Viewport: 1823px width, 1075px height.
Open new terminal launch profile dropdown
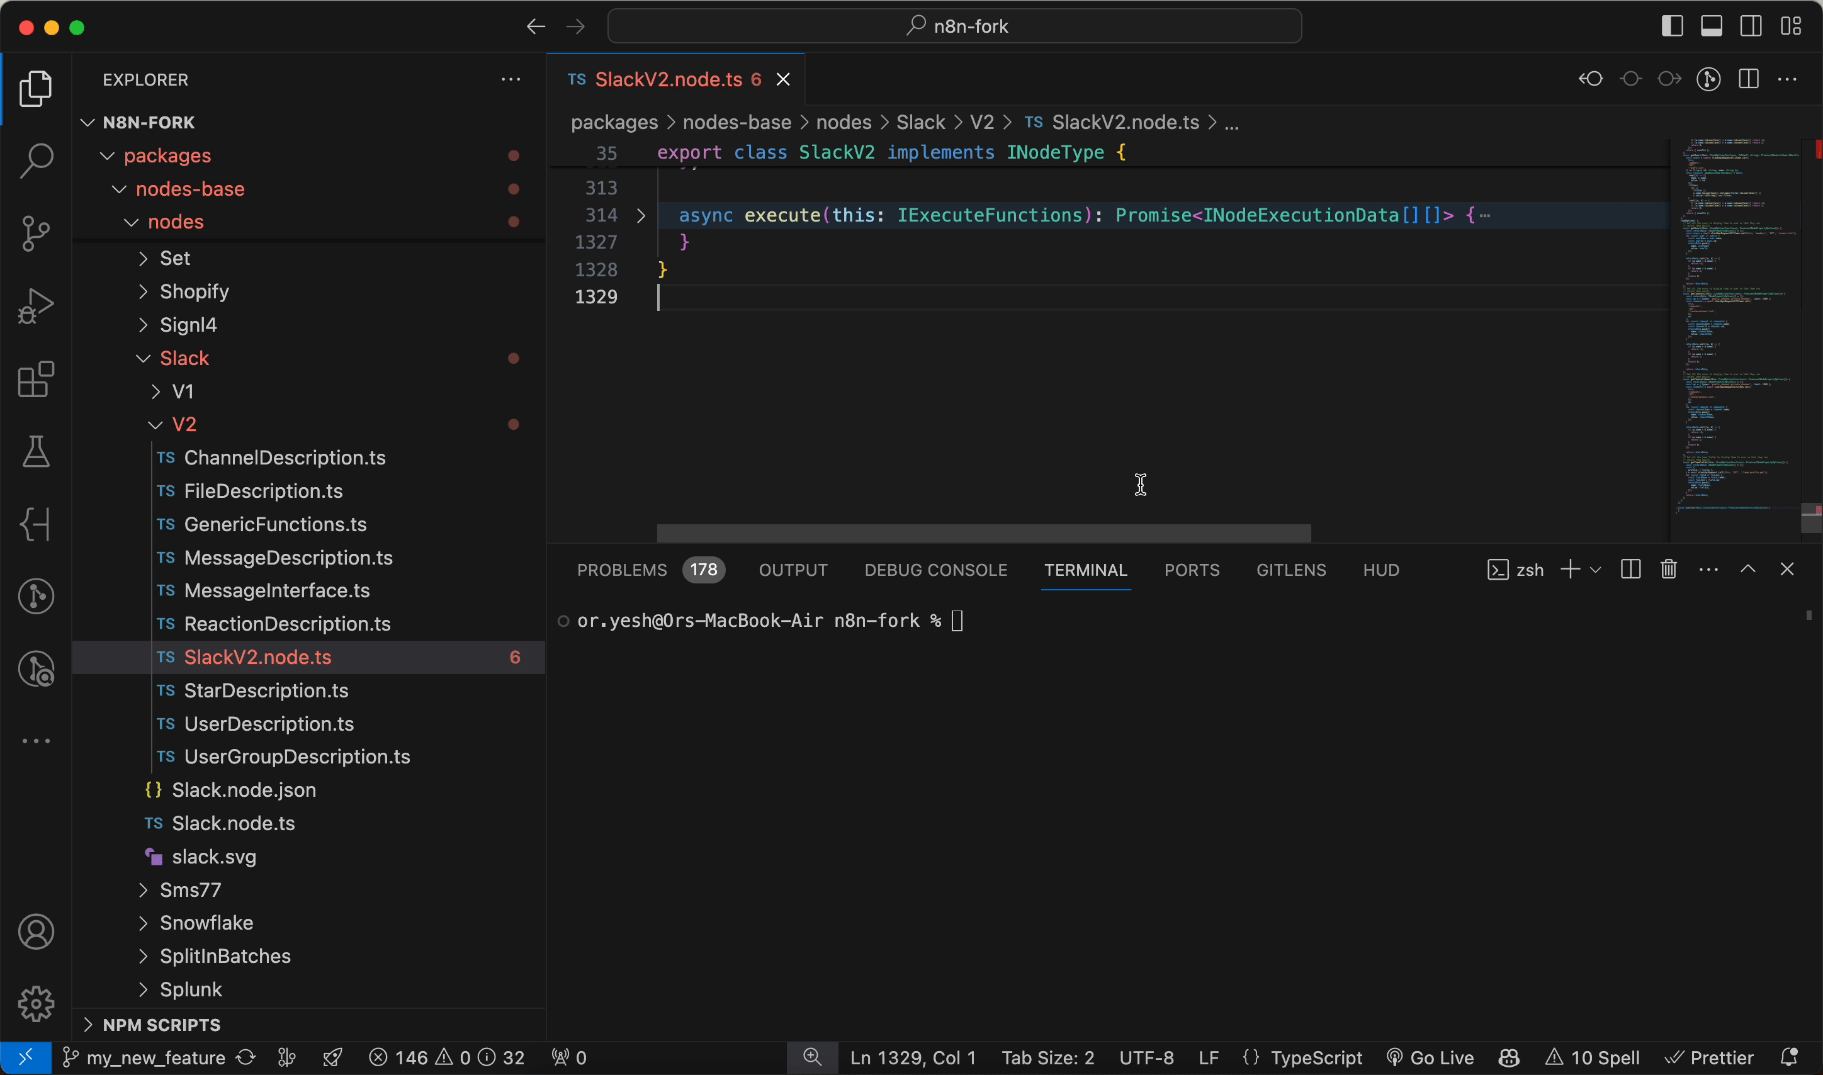coord(1596,570)
